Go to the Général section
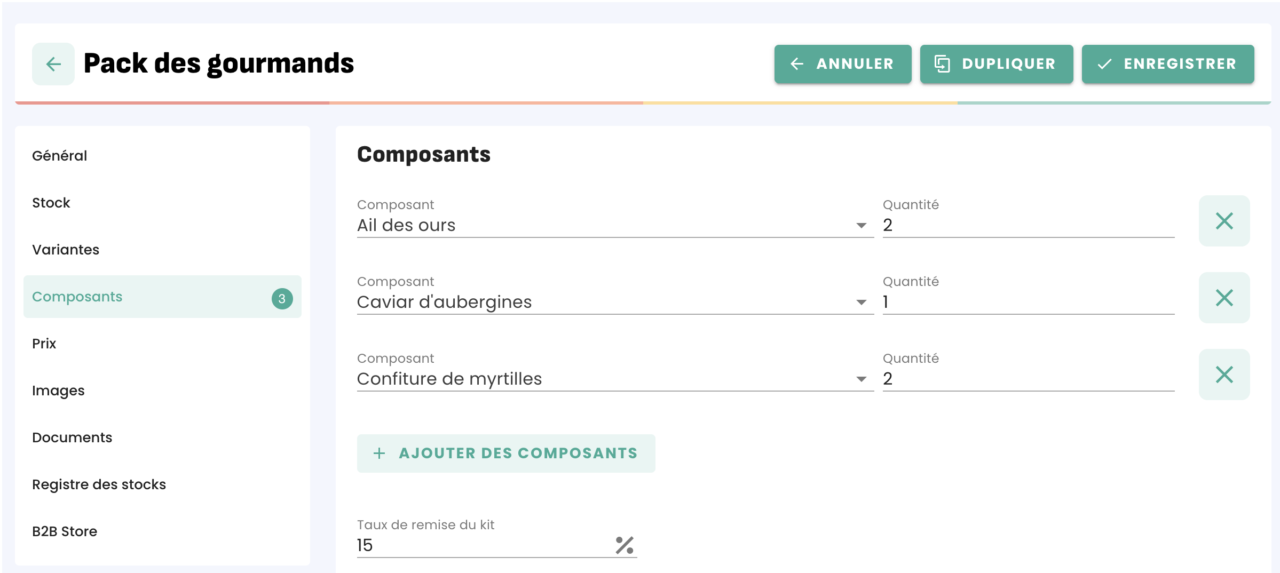Image resolution: width=1280 pixels, height=573 pixels. pos(60,156)
